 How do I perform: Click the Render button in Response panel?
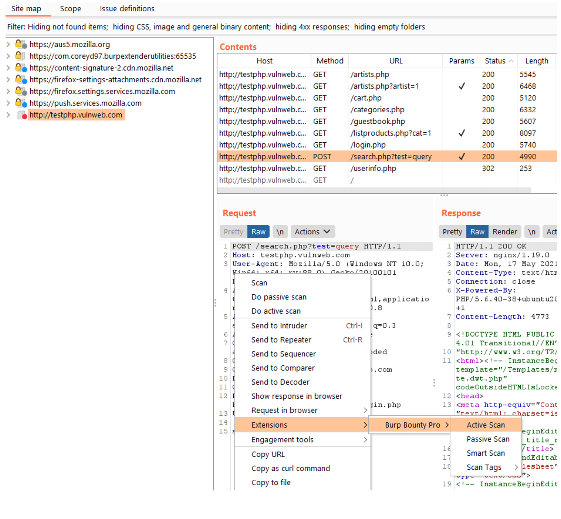pyautogui.click(x=504, y=232)
